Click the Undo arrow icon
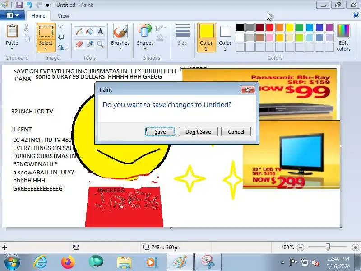Image resolution: width=361 pixels, height=271 pixels. coord(29,5)
